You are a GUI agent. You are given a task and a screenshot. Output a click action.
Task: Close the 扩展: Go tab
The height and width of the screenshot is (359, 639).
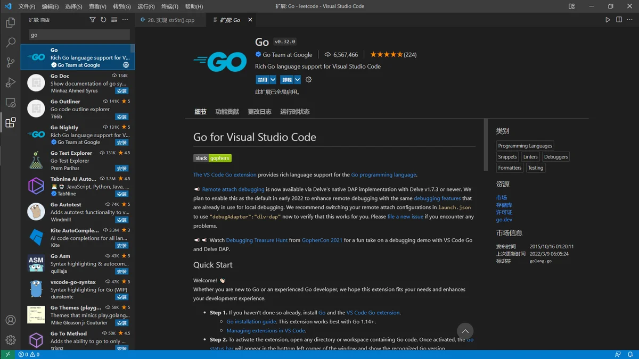pos(250,20)
